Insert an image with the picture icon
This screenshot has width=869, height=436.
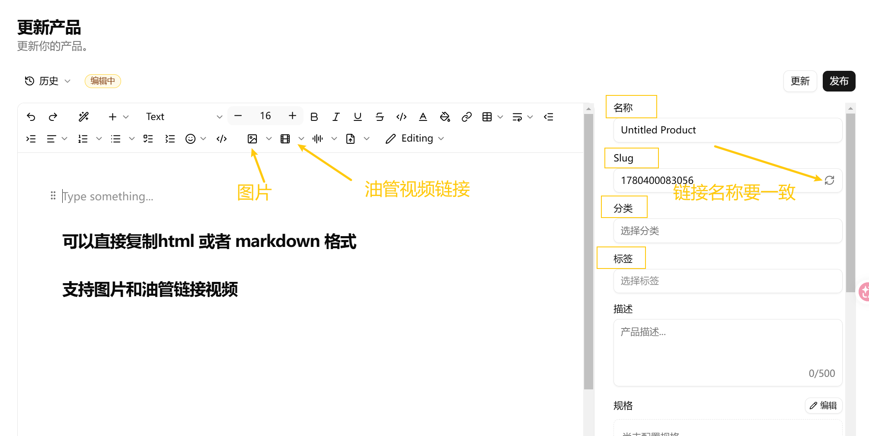(x=252, y=139)
